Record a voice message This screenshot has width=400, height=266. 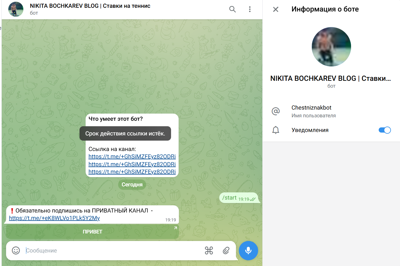click(x=248, y=250)
